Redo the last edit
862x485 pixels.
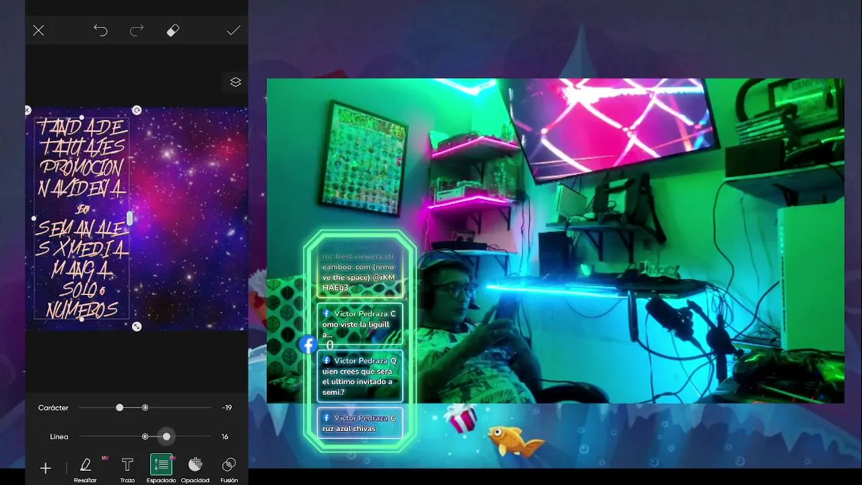click(x=137, y=30)
